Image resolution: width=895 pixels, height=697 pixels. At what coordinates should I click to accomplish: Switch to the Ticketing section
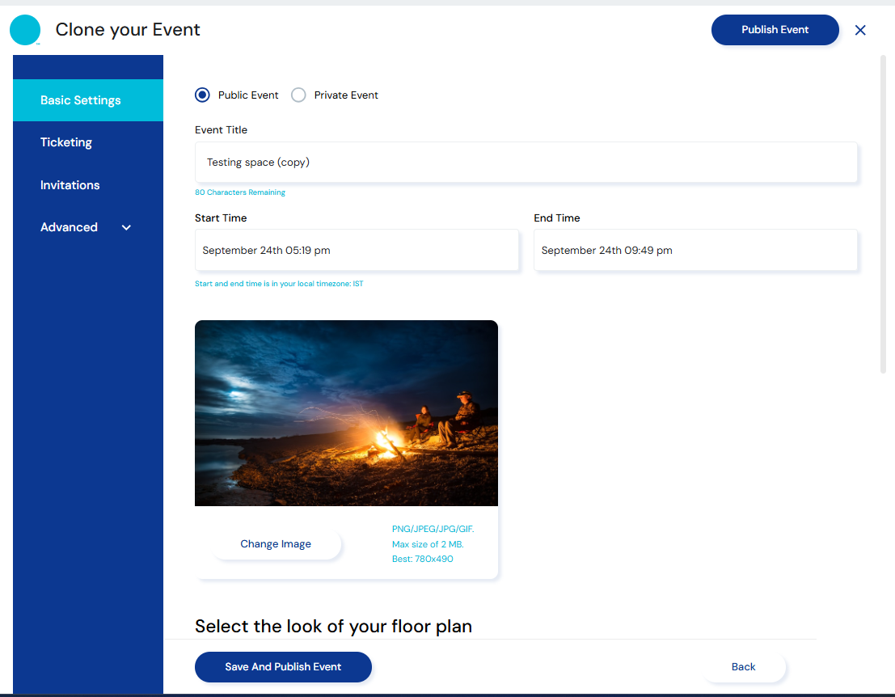coord(66,142)
